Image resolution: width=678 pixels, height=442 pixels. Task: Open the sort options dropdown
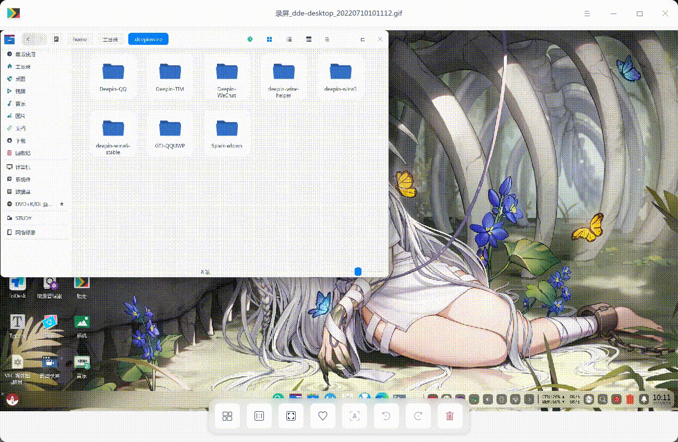tap(327, 39)
